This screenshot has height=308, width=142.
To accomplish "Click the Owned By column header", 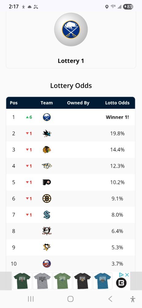I will point(78,103).
